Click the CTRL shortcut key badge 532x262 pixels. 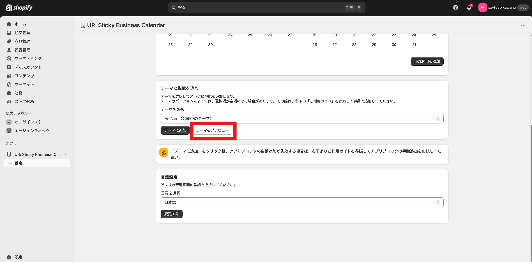coord(350,8)
